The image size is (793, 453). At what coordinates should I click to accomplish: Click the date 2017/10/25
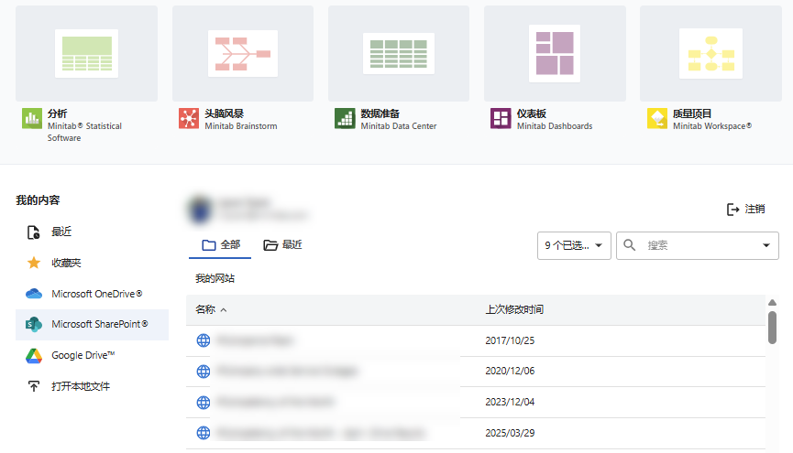[x=510, y=340]
